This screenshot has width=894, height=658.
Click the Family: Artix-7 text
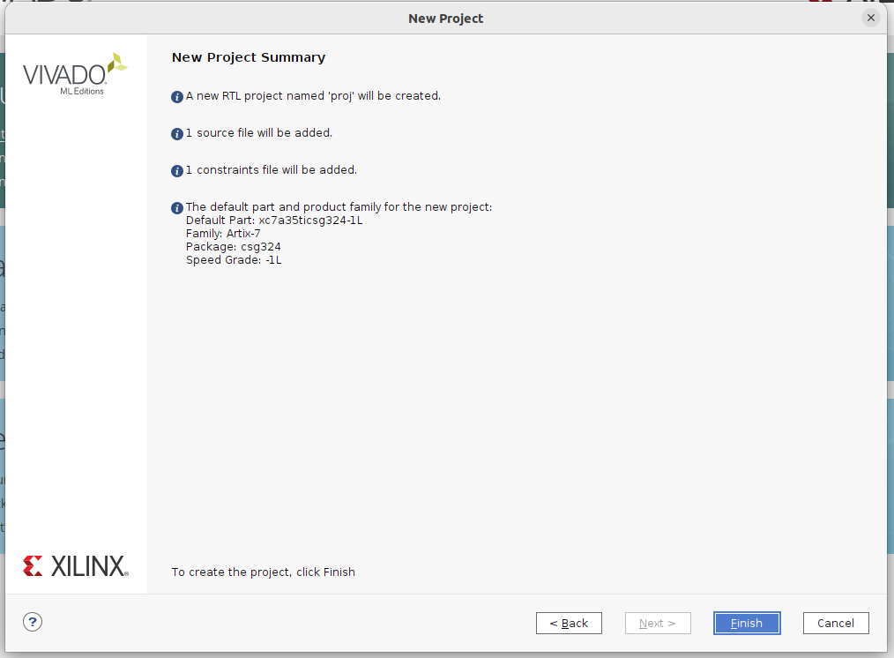(x=223, y=234)
